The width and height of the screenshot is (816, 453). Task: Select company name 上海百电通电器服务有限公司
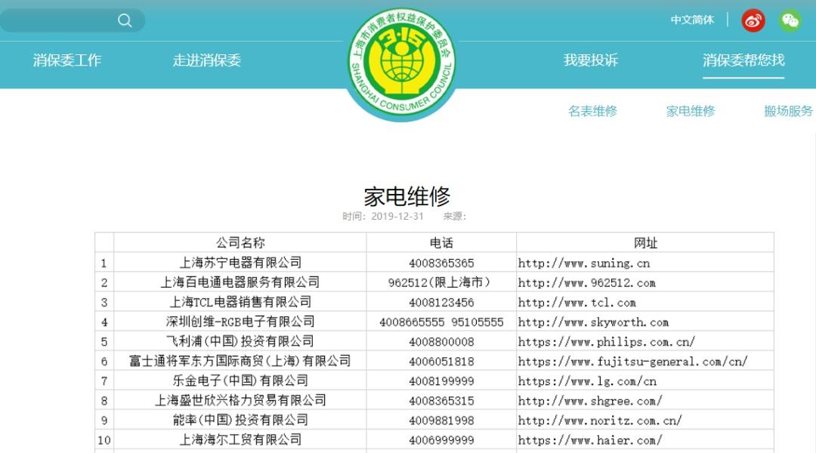coord(240,282)
